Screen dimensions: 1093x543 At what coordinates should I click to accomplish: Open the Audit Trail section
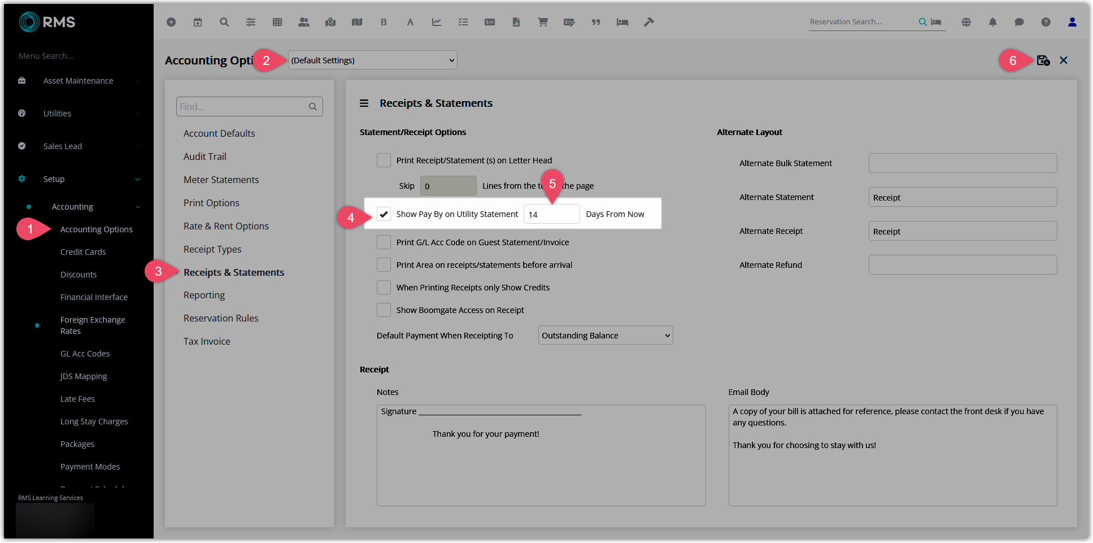(204, 157)
